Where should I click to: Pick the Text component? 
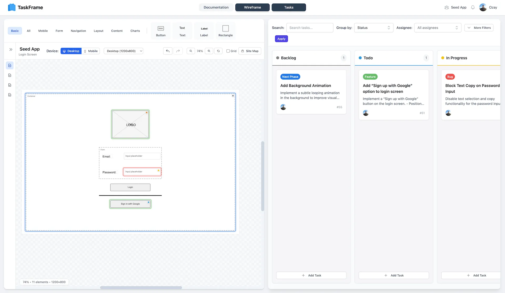(x=182, y=31)
